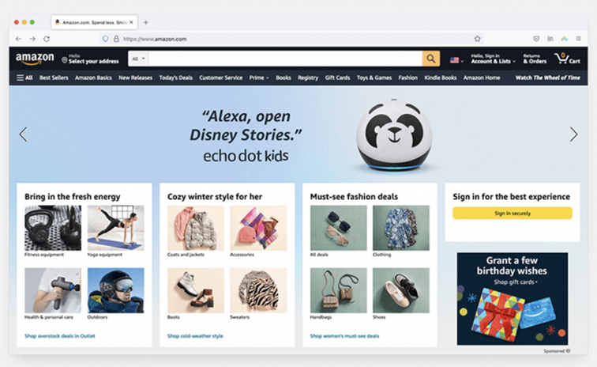This screenshot has width=597, height=367.
Task: Open the Account & Lists dropdown
Action: [493, 59]
